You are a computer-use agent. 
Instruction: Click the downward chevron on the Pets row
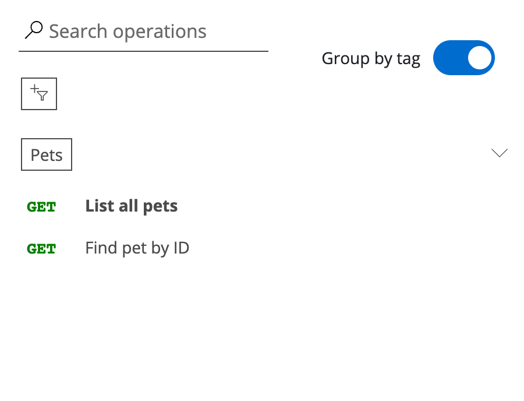click(x=500, y=153)
